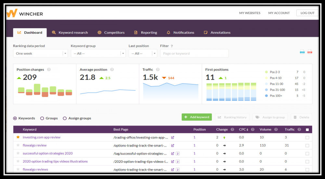The width and height of the screenshot is (325, 179).
Task: Open help icon in CPC $ column header
Action: [253, 129]
